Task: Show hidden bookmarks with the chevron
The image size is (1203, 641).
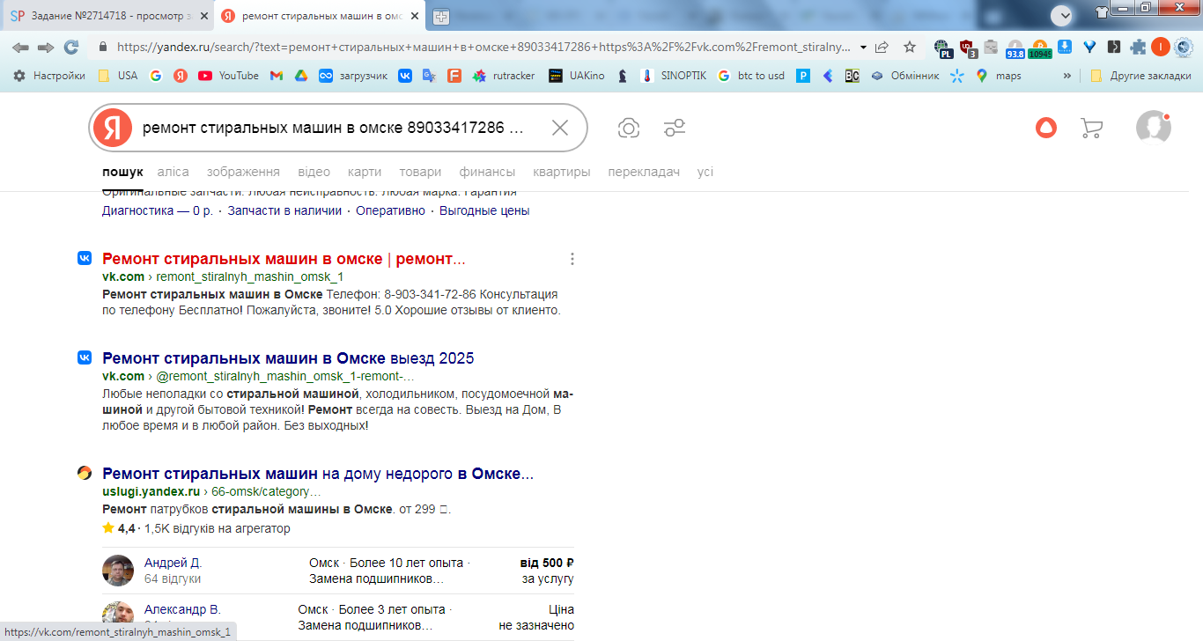Action: point(1067,76)
